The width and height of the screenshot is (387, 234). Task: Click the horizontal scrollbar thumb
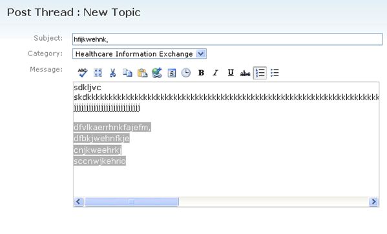click(x=131, y=202)
